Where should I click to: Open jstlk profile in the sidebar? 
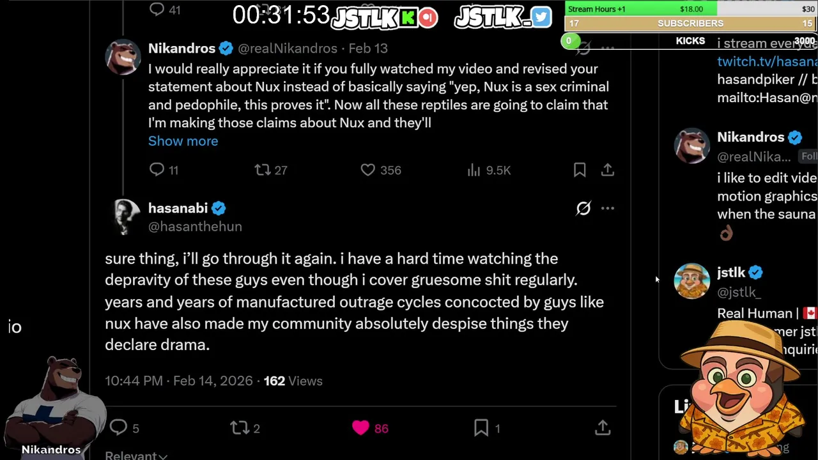[x=730, y=273]
